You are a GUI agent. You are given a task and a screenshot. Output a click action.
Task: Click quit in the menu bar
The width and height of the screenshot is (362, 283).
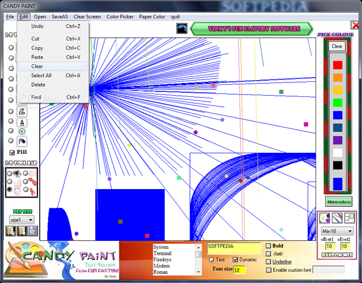coord(175,17)
